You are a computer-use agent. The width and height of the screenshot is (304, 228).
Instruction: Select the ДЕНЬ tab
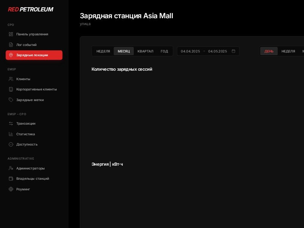[x=269, y=51]
